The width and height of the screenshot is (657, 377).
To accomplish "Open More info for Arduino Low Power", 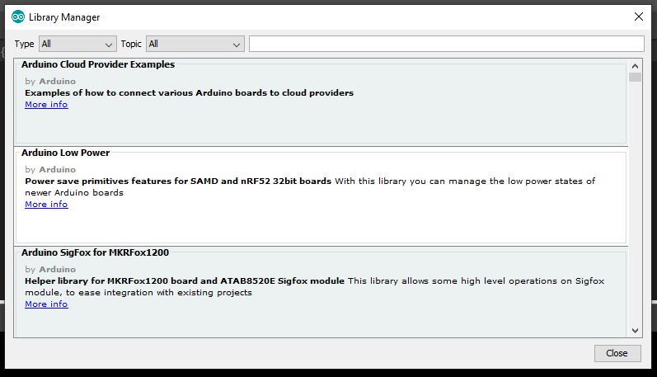I will [46, 204].
